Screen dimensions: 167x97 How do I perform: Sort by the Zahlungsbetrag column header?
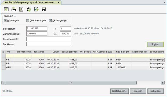[69, 52]
